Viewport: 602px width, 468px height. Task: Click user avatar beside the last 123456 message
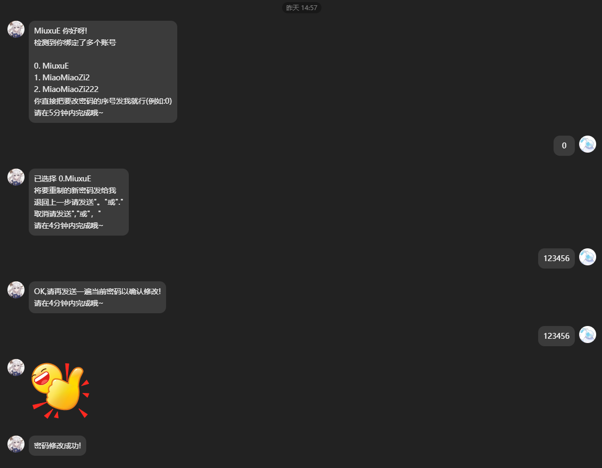coord(588,335)
